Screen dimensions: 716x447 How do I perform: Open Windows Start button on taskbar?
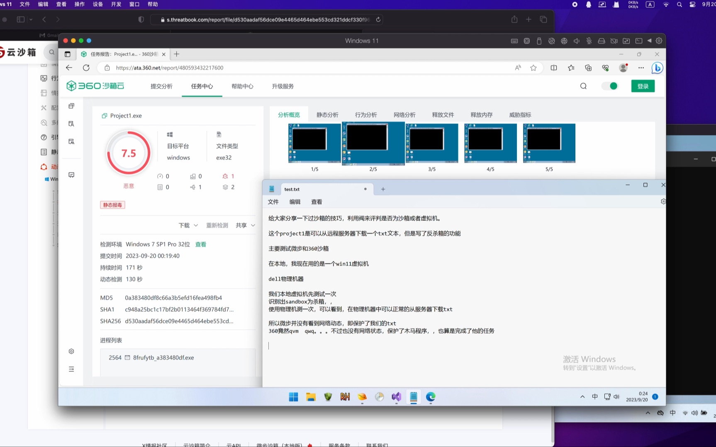click(293, 397)
